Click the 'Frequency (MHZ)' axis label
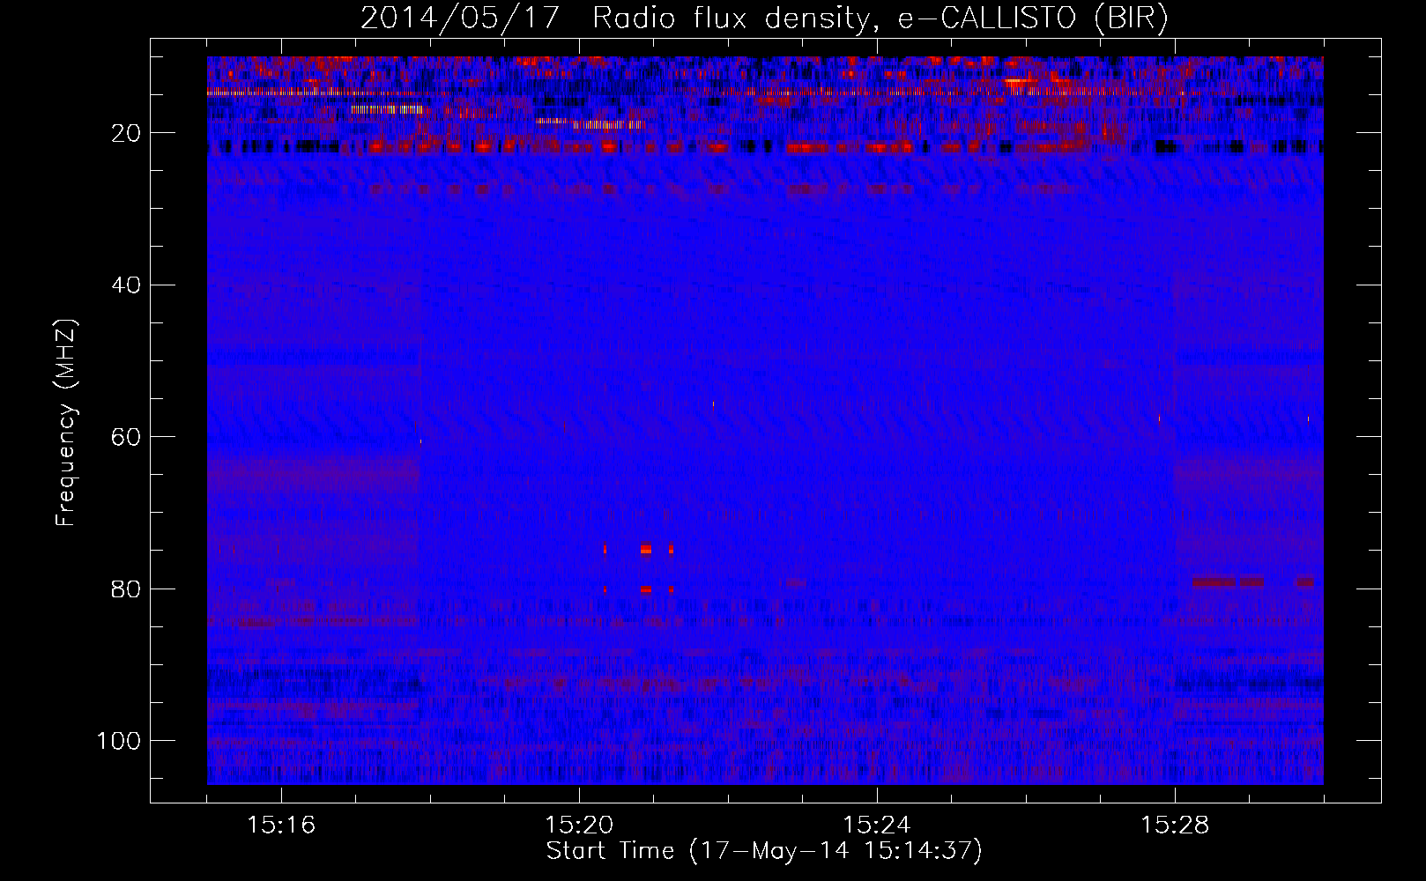 (66, 423)
